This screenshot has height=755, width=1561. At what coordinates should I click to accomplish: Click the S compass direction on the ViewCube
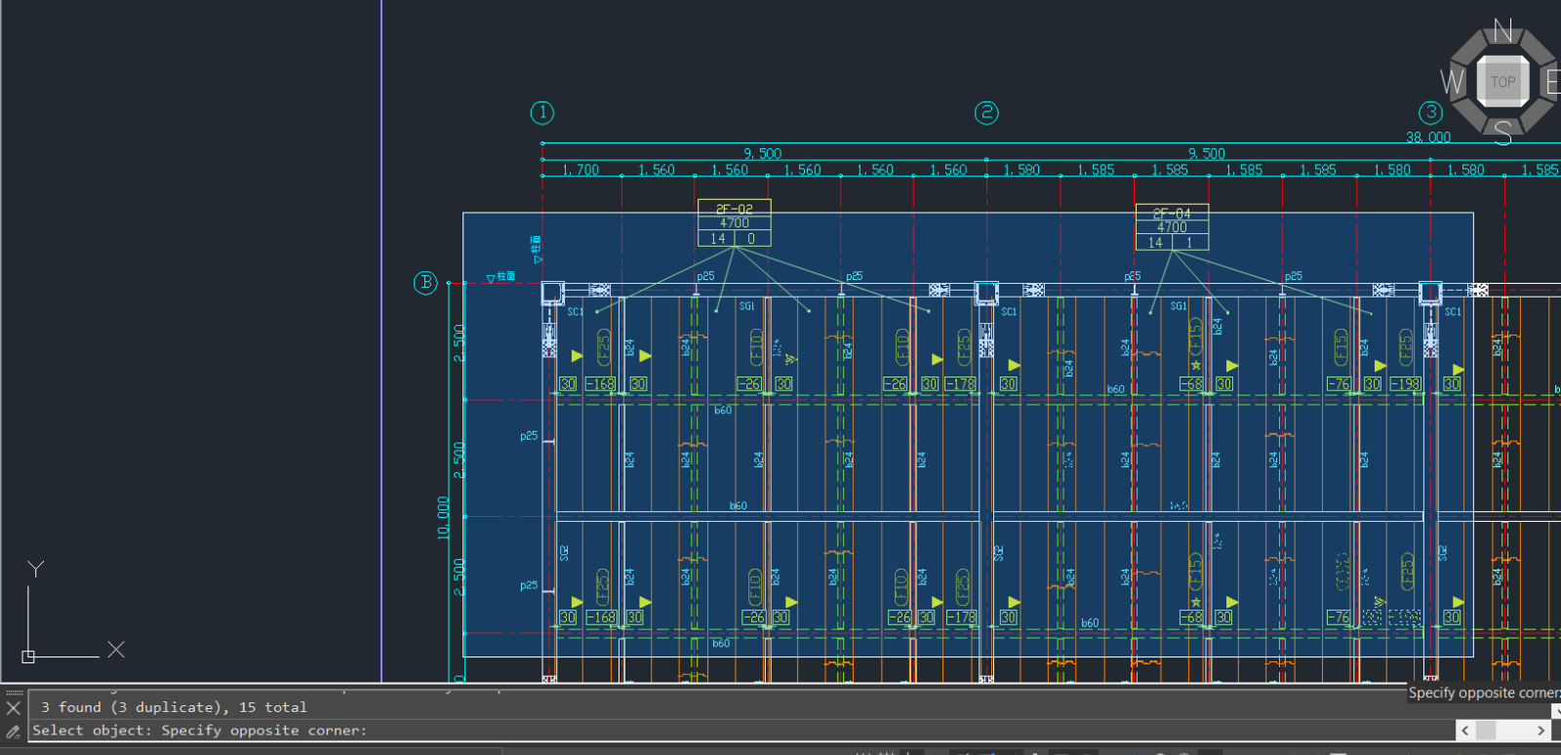(x=1502, y=133)
